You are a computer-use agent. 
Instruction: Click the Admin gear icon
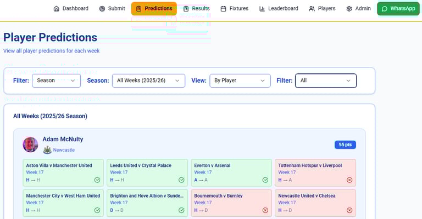coord(349,9)
